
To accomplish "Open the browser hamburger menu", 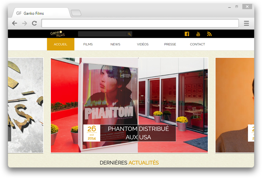I will [246, 23].
